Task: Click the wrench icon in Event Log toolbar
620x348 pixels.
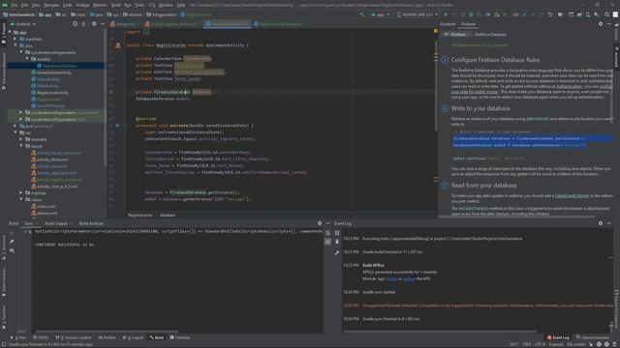Action: tap(337, 252)
